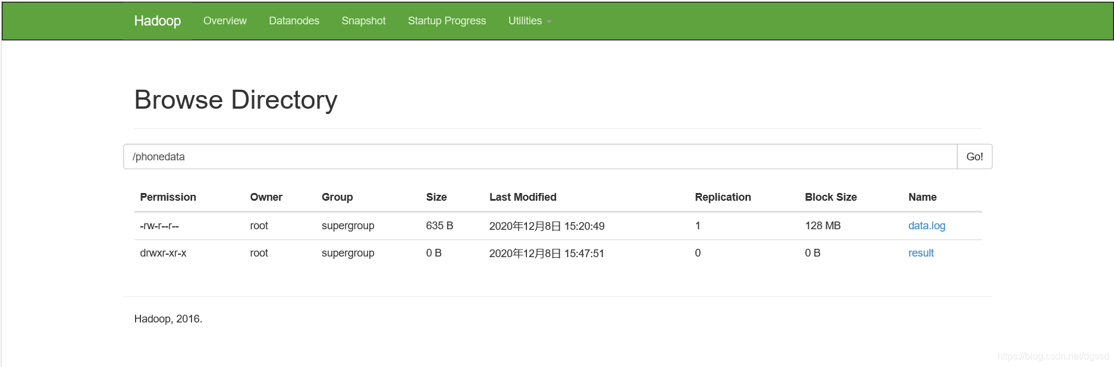The width and height of the screenshot is (1114, 367).
Task: Click the Block Size column header
Action: 830,197
